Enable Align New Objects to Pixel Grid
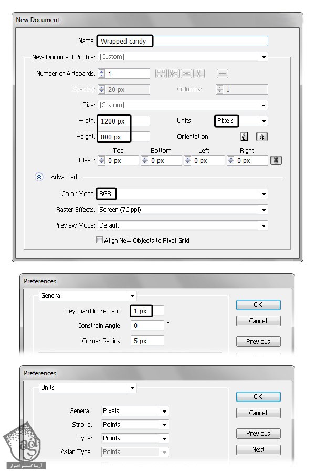Image resolution: width=315 pixels, height=473 pixels. 100,240
